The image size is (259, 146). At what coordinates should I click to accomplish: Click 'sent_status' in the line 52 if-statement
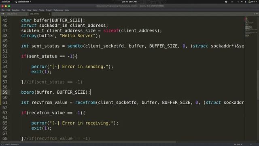43,56
